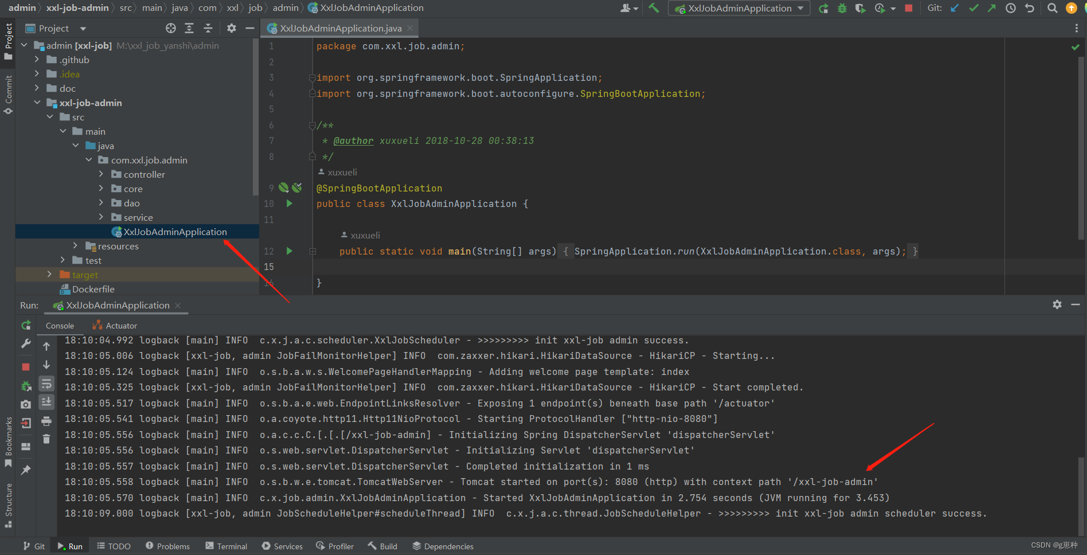
Task: Open dropdown next to profiler run icon
Action: 893,9
